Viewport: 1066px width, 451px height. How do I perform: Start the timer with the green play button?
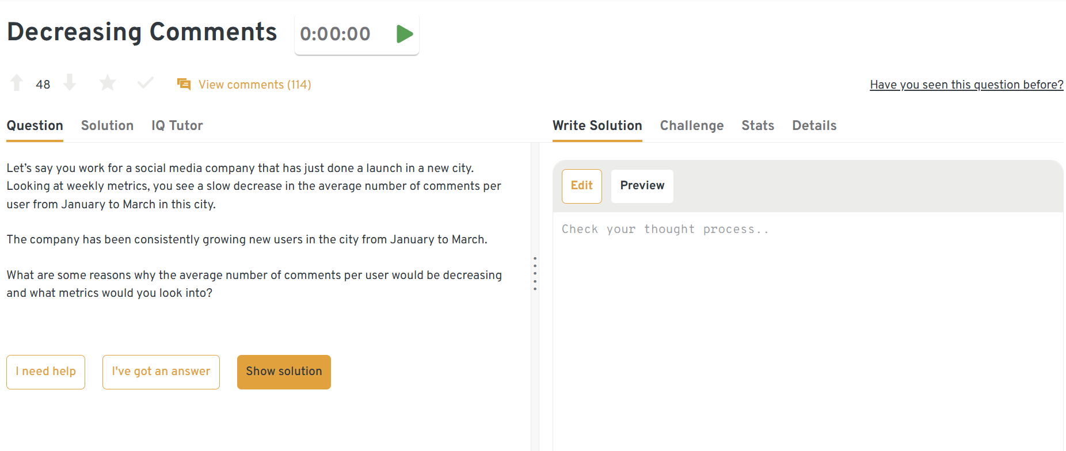405,34
